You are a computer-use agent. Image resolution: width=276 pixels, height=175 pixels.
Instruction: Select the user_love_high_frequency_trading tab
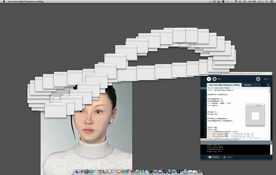pos(224,85)
